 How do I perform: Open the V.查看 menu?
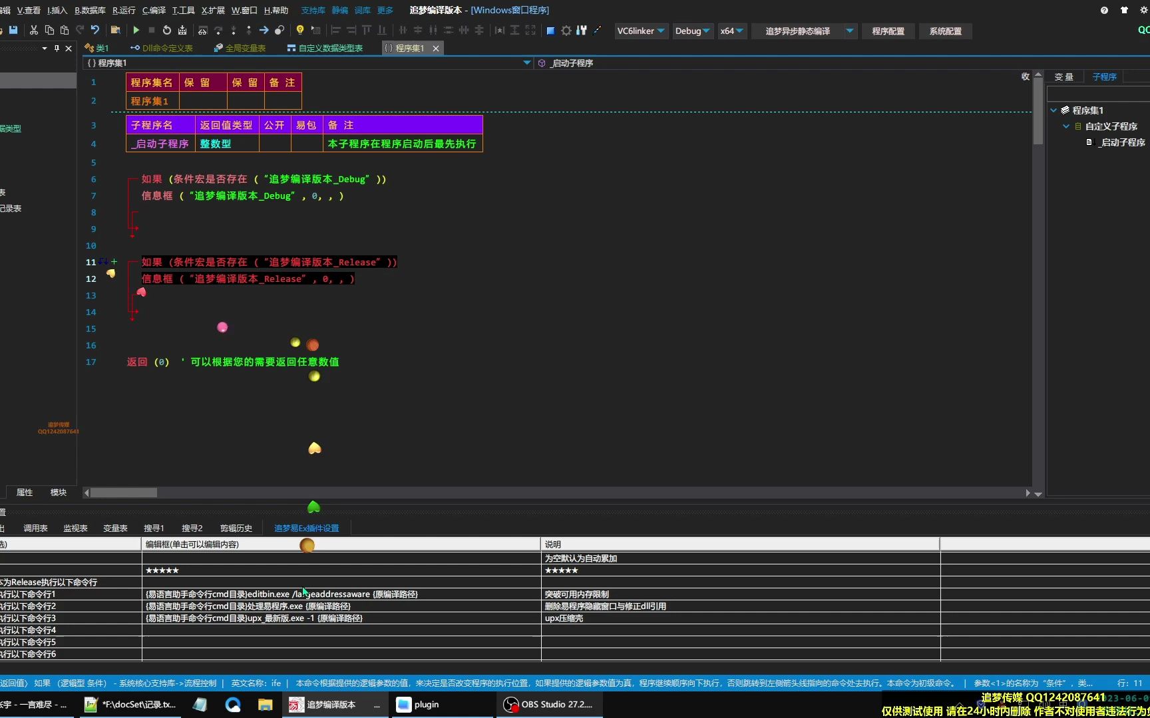click(x=29, y=10)
